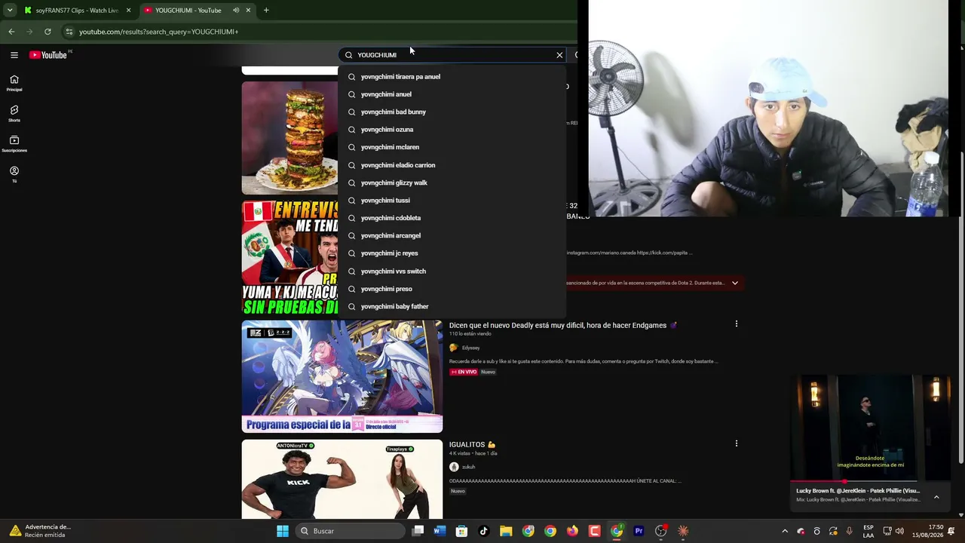Viewport: 965px width, 543px height.
Task: Expand the Lucky Brown miniplayer queue
Action: 936,497
